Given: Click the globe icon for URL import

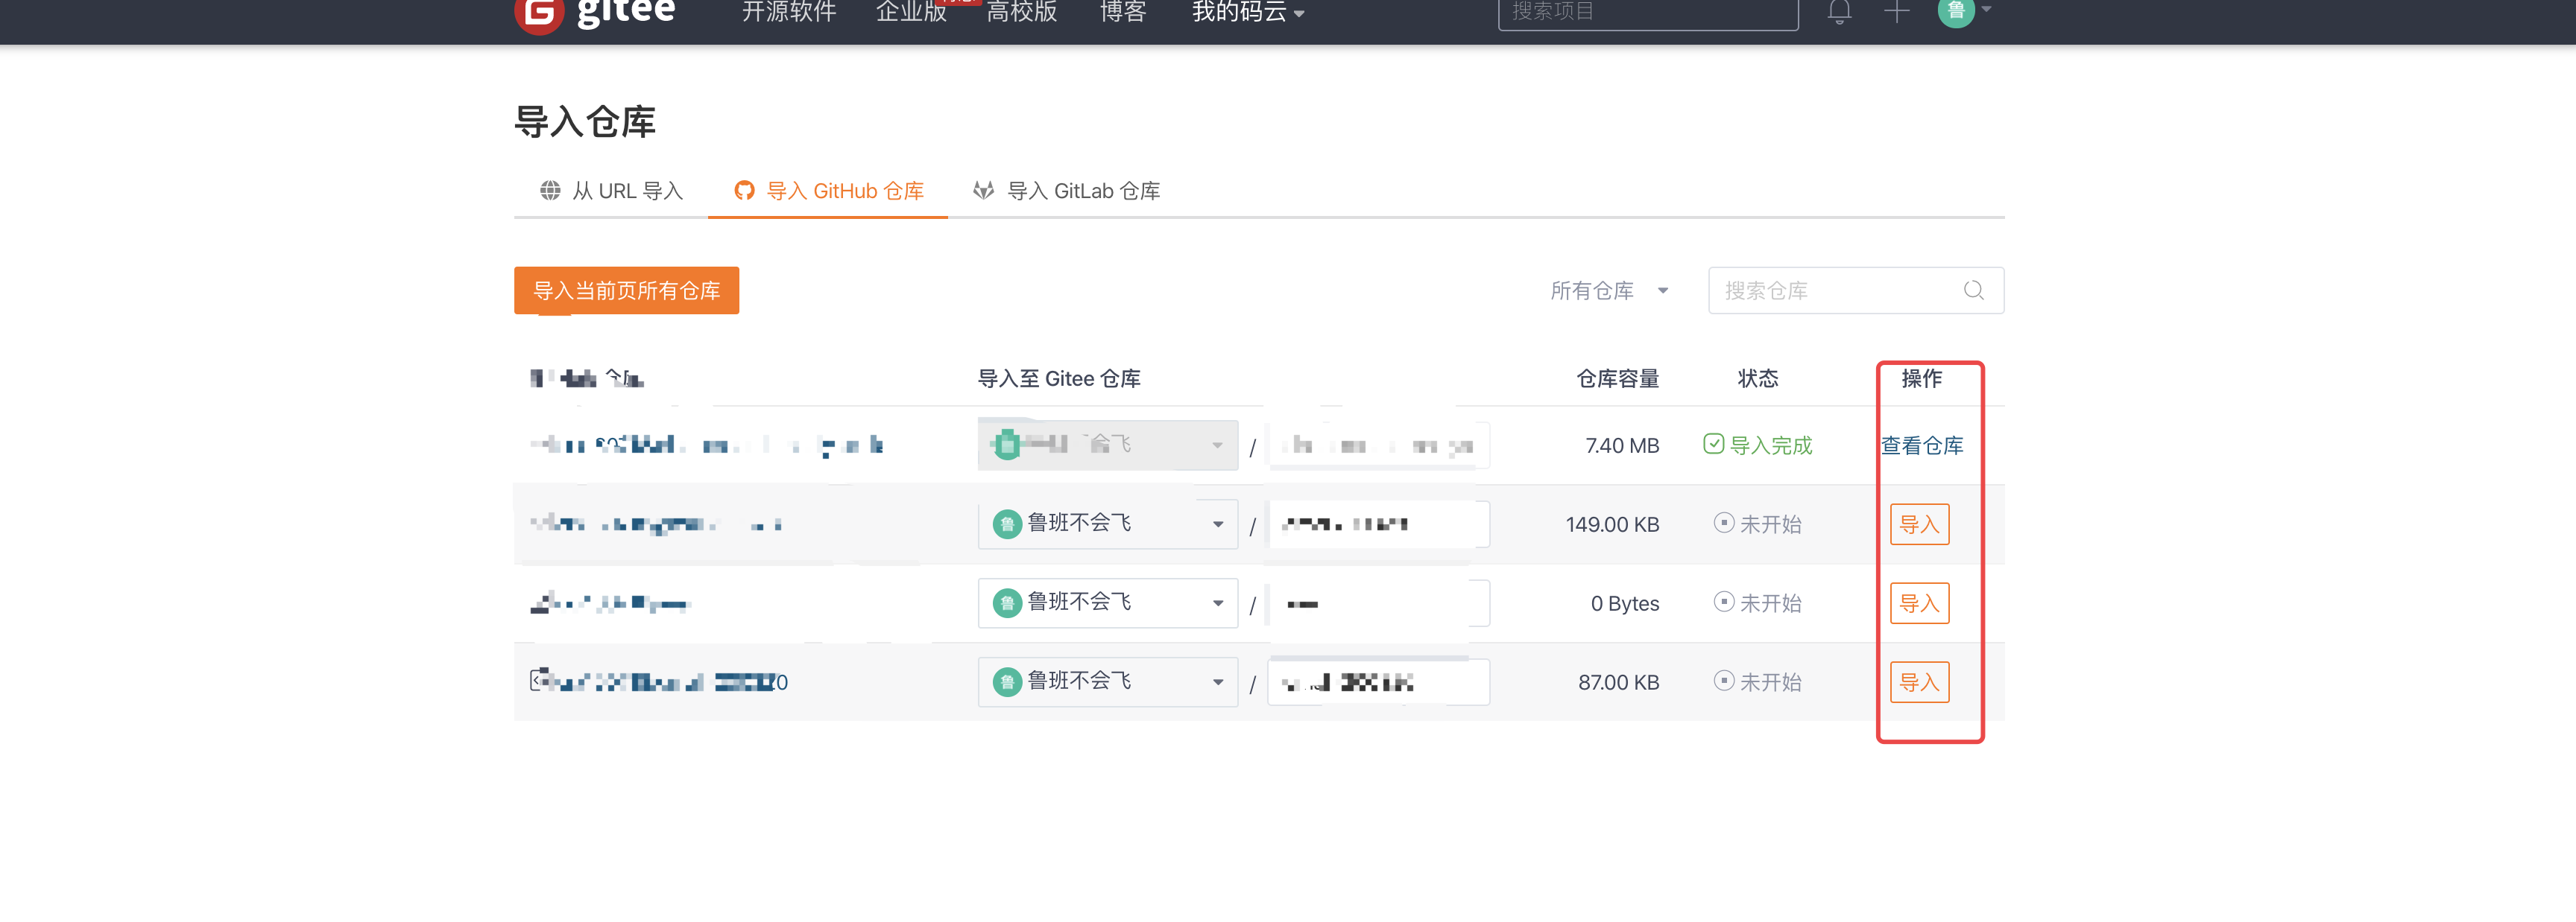Looking at the screenshot, I should click(550, 191).
